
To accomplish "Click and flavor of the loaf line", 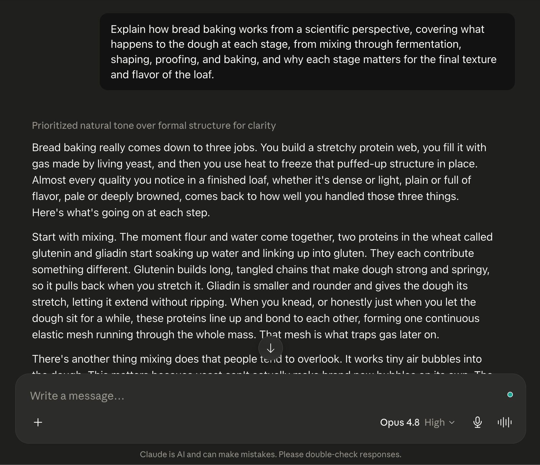I will tap(162, 75).
